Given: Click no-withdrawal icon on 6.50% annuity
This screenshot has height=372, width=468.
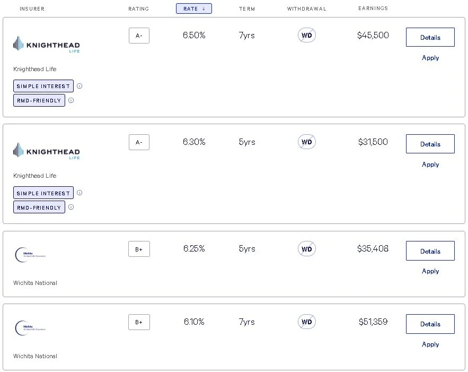Looking at the screenshot, I should 306,36.
